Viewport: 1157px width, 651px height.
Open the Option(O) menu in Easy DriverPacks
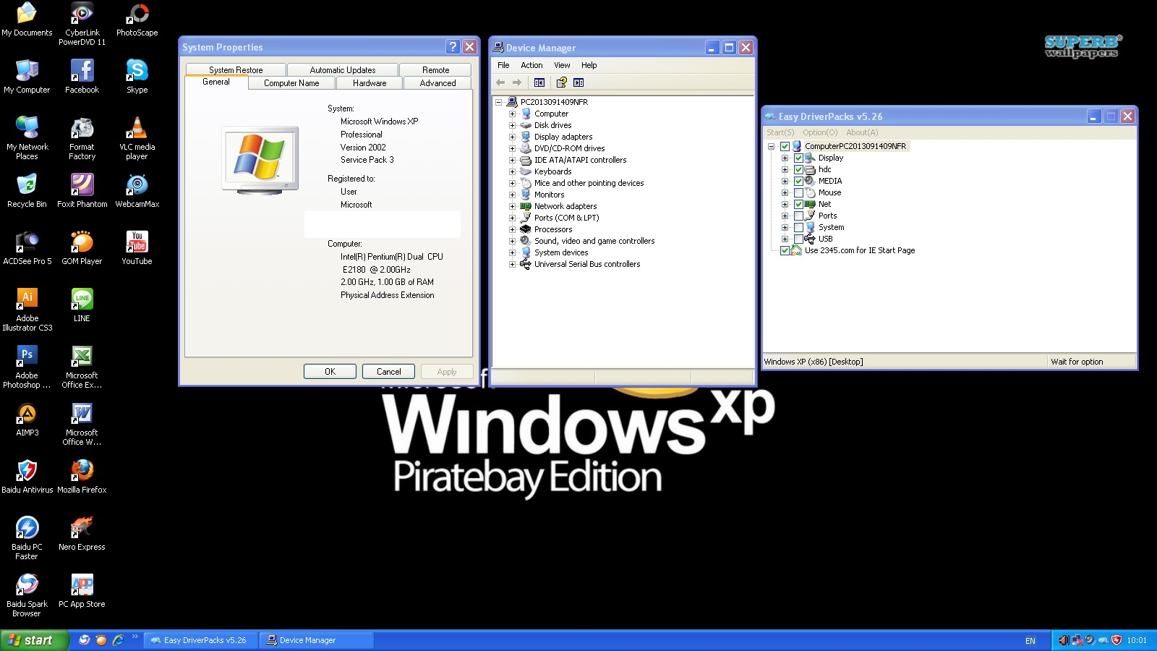(x=820, y=132)
